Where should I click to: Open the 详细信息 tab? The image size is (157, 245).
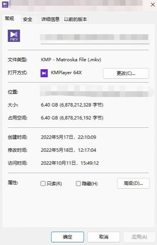pyautogui.click(x=50, y=19)
